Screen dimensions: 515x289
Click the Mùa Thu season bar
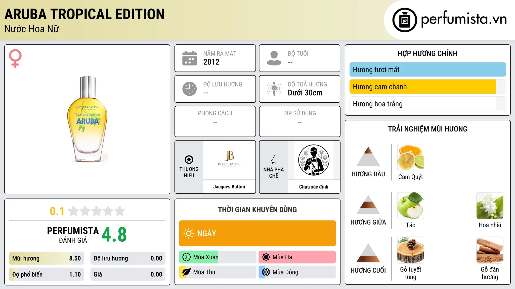pos(218,272)
